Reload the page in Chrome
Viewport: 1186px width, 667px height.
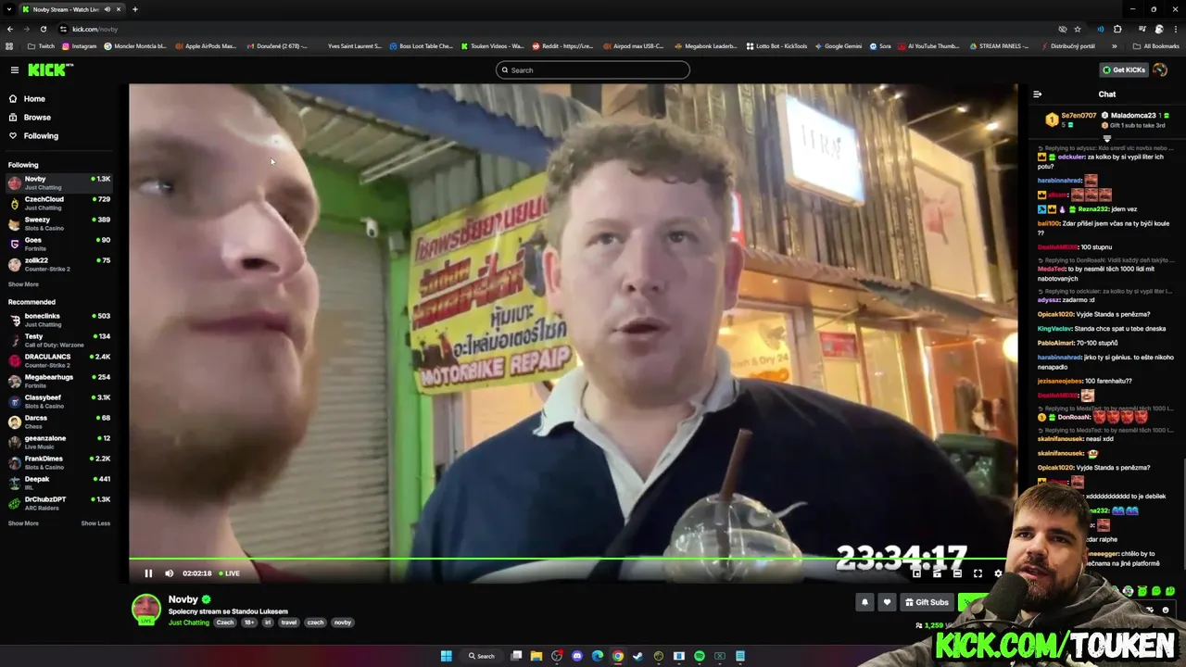(x=43, y=29)
